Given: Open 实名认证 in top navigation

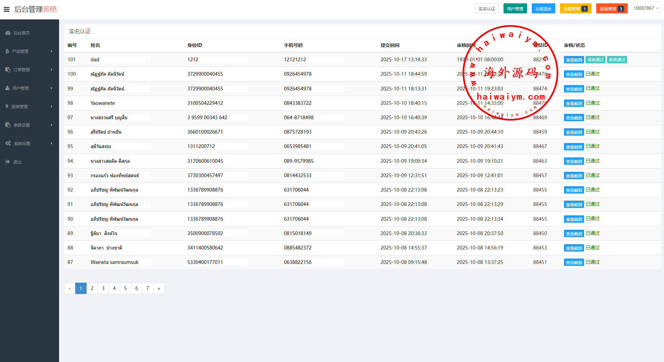Looking at the screenshot, I should (487, 9).
